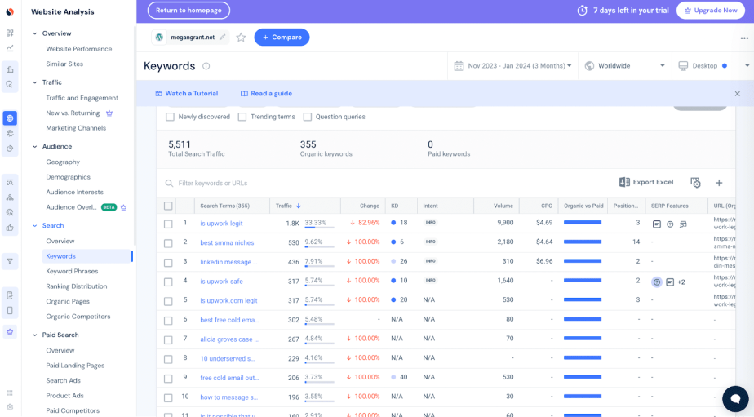
Task: Click Return to homepage button
Action: point(188,10)
